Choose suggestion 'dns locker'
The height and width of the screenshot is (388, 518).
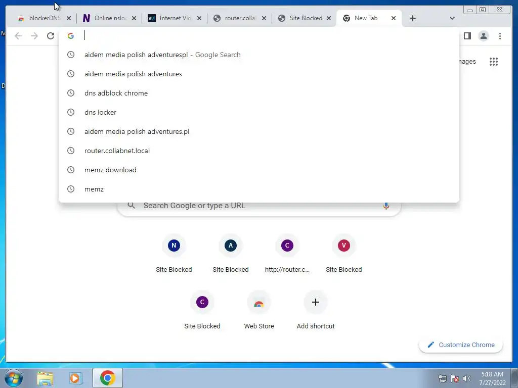coord(258,112)
